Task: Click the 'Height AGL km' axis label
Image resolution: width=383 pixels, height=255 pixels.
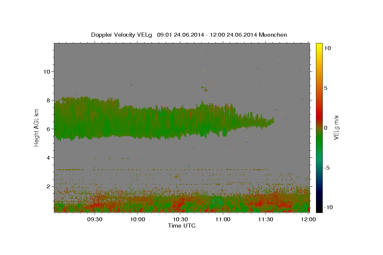Action: [x=36, y=127]
